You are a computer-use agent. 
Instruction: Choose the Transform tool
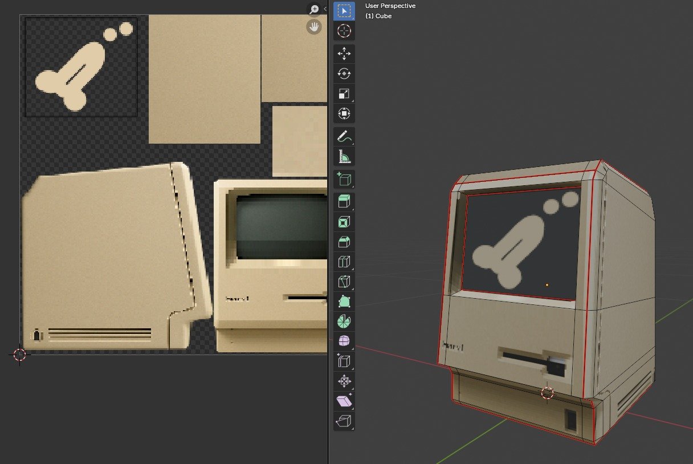tap(344, 114)
